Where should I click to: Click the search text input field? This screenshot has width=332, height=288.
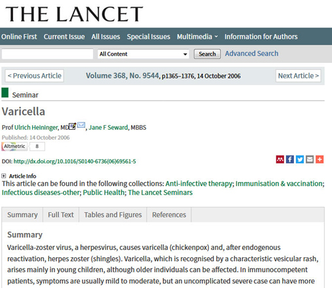point(47,54)
